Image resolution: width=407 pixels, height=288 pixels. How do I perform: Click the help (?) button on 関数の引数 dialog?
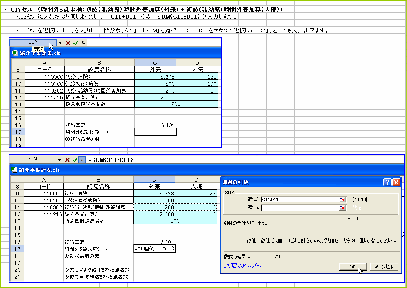(387, 183)
